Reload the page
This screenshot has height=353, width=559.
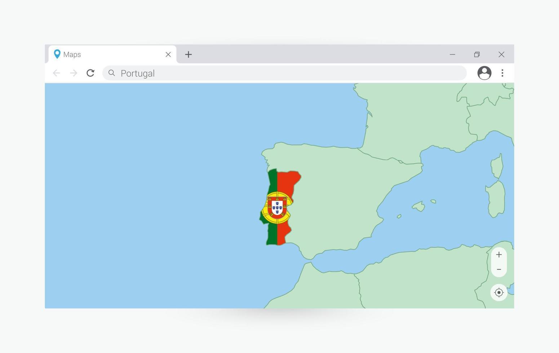(90, 73)
